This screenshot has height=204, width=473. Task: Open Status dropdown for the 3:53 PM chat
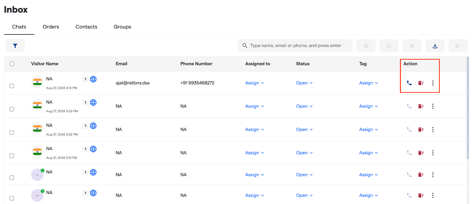coord(304,106)
